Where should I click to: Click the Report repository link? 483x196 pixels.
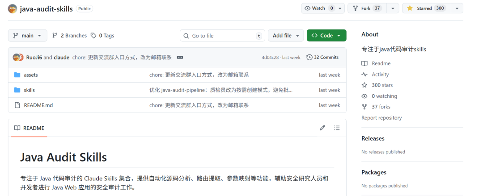381,117
